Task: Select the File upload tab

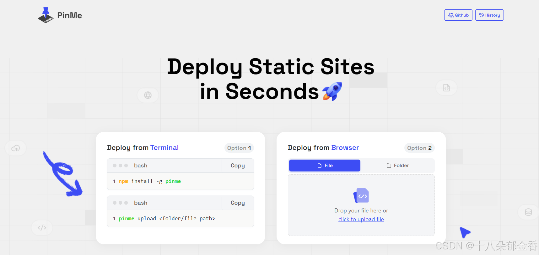Action: (325, 166)
